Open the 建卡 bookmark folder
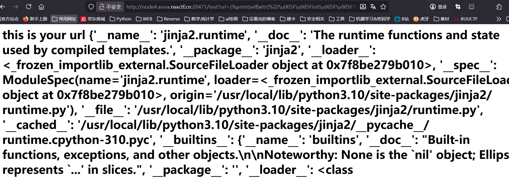The image size is (509, 179). [x=288, y=19]
